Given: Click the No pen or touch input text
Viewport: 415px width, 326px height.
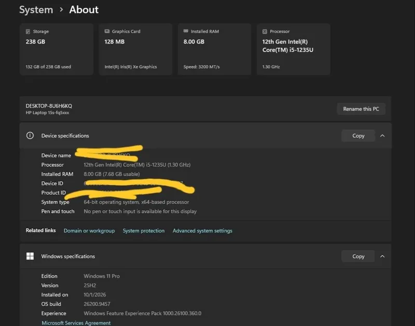Looking at the screenshot, I should pyautogui.click(x=140, y=211).
